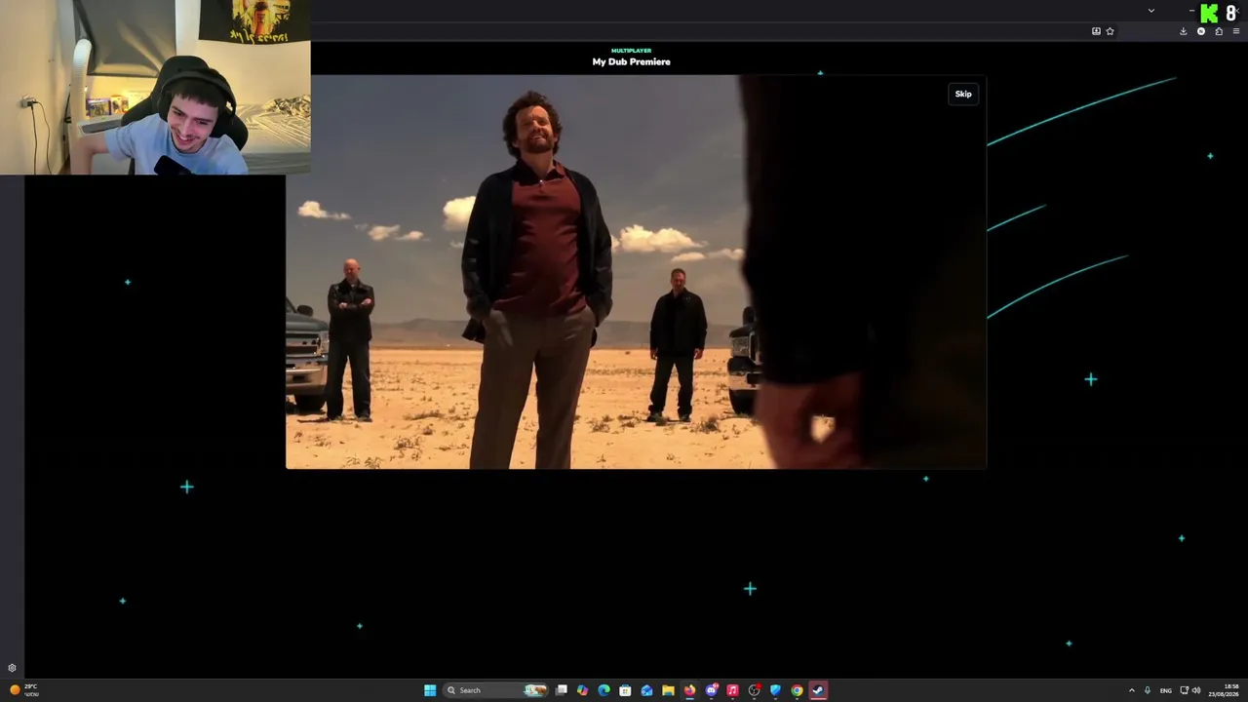Open the weather widget on taskbar

coord(24,690)
